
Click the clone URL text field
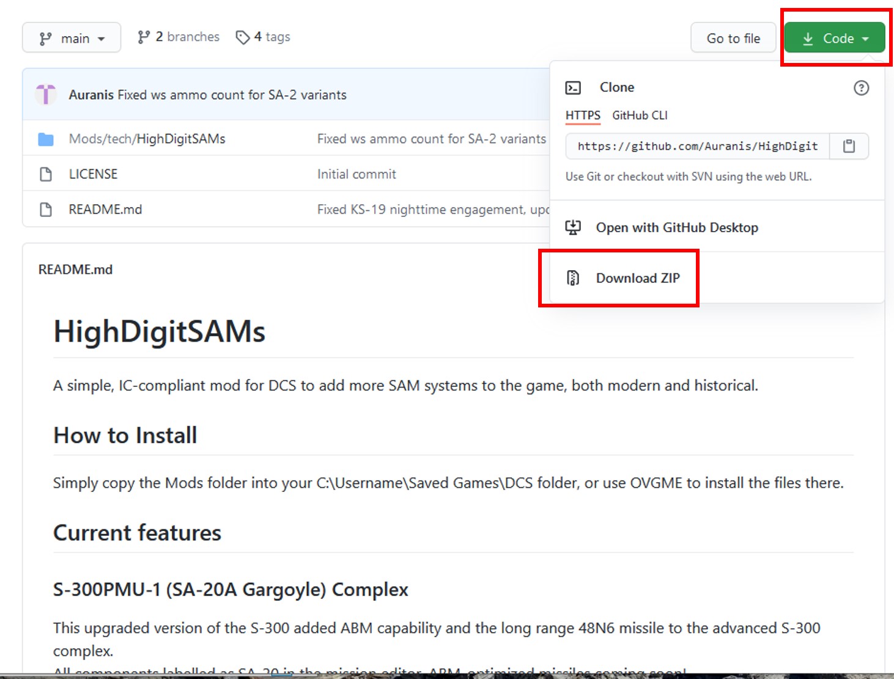(x=697, y=146)
